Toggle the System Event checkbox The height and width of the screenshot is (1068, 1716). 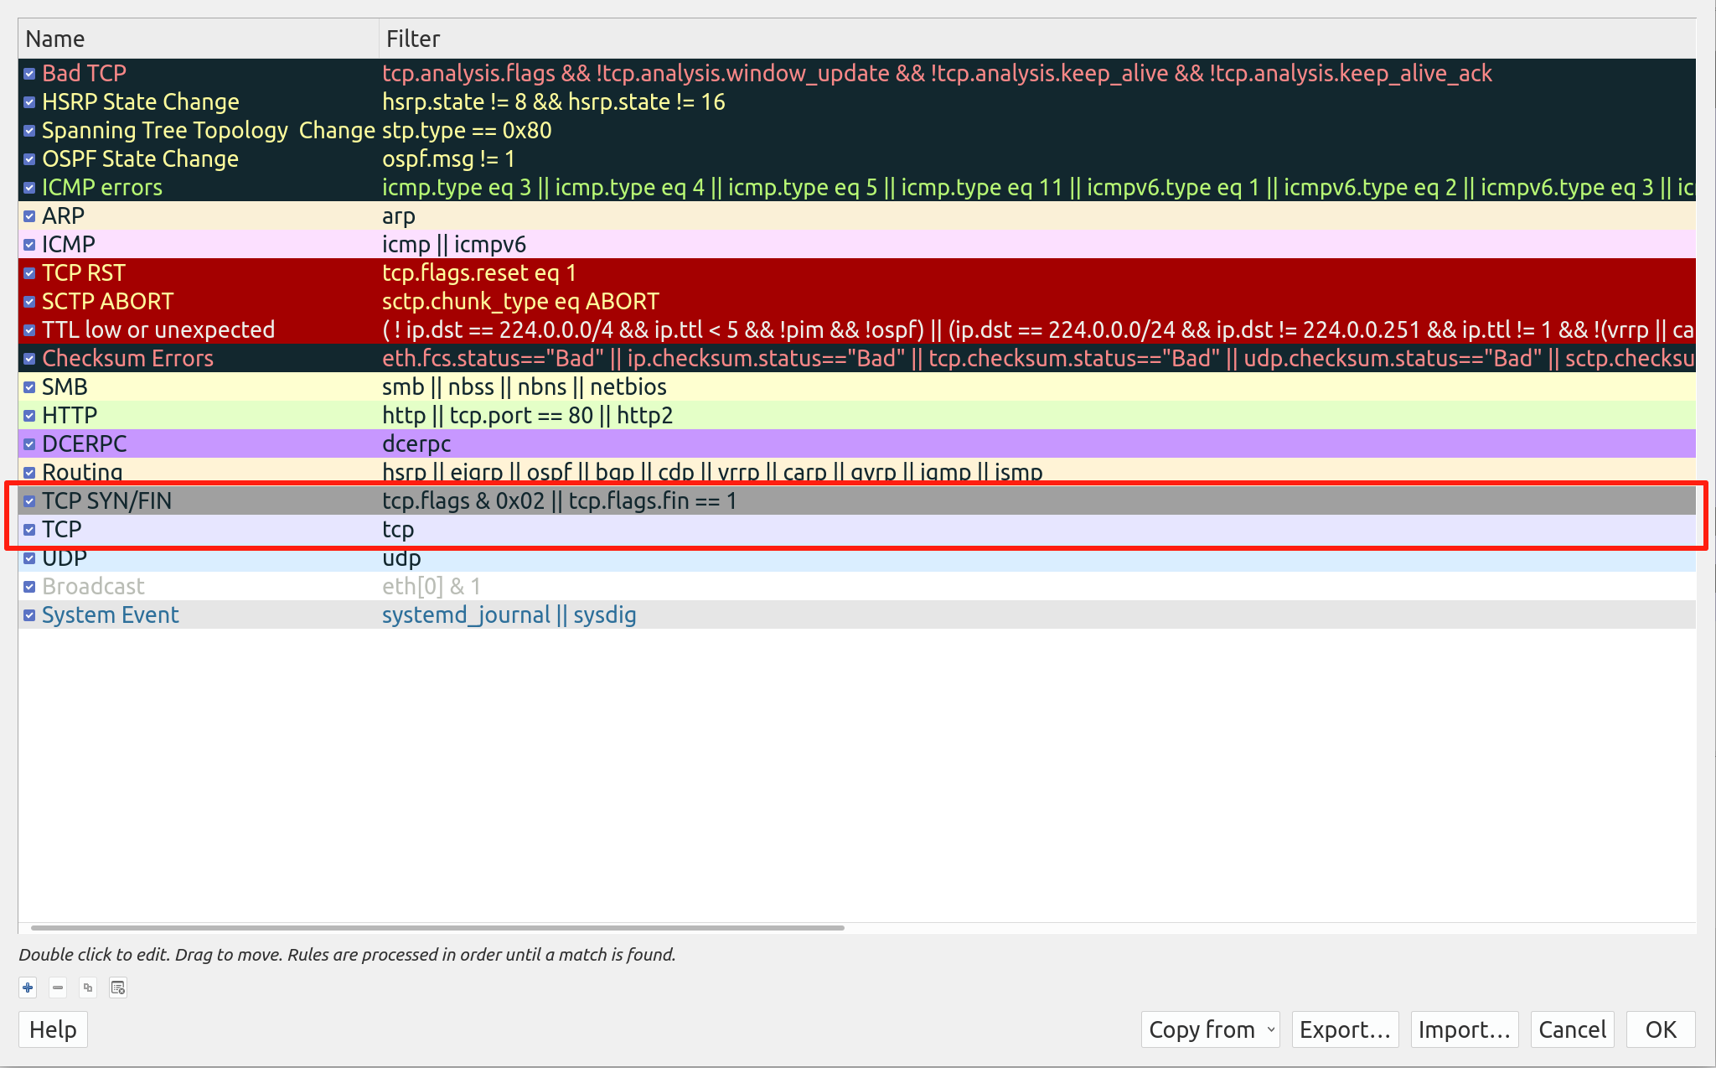point(29,615)
